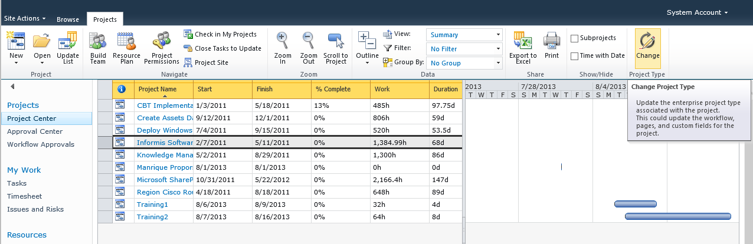
Task: Click the Print icon
Action: point(552,42)
